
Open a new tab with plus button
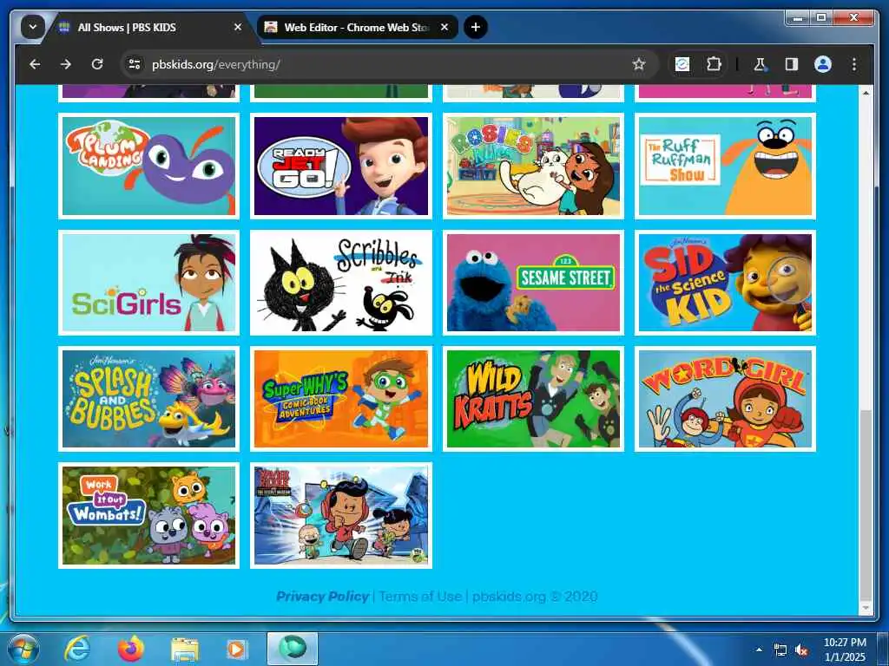coord(476,27)
